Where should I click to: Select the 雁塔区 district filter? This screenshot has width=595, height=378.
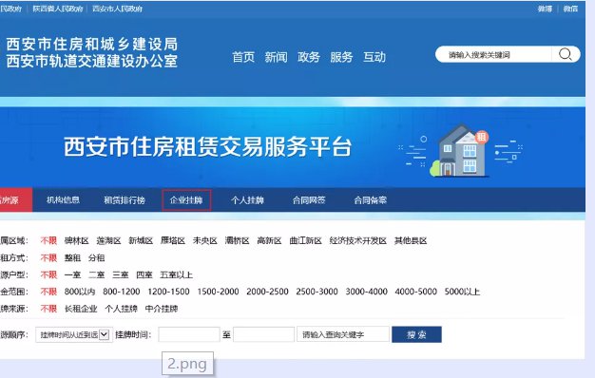pyautogui.click(x=173, y=240)
